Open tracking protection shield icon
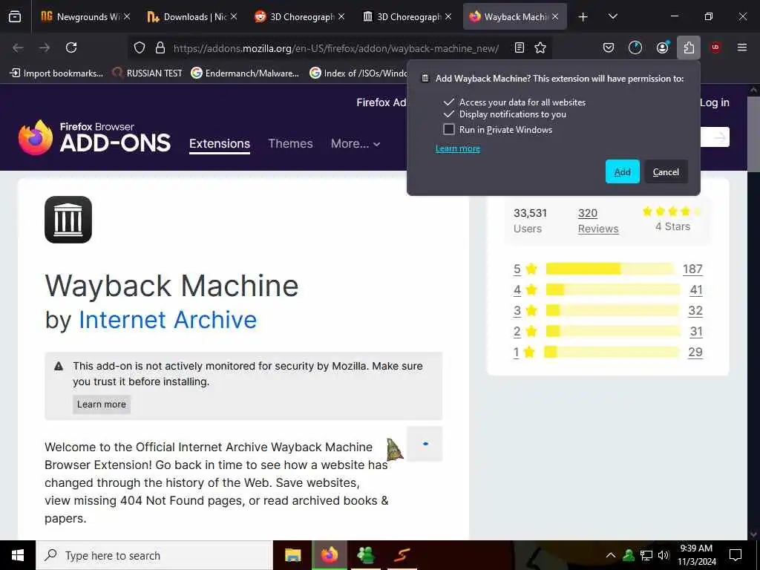The height and width of the screenshot is (570, 760). pos(140,47)
